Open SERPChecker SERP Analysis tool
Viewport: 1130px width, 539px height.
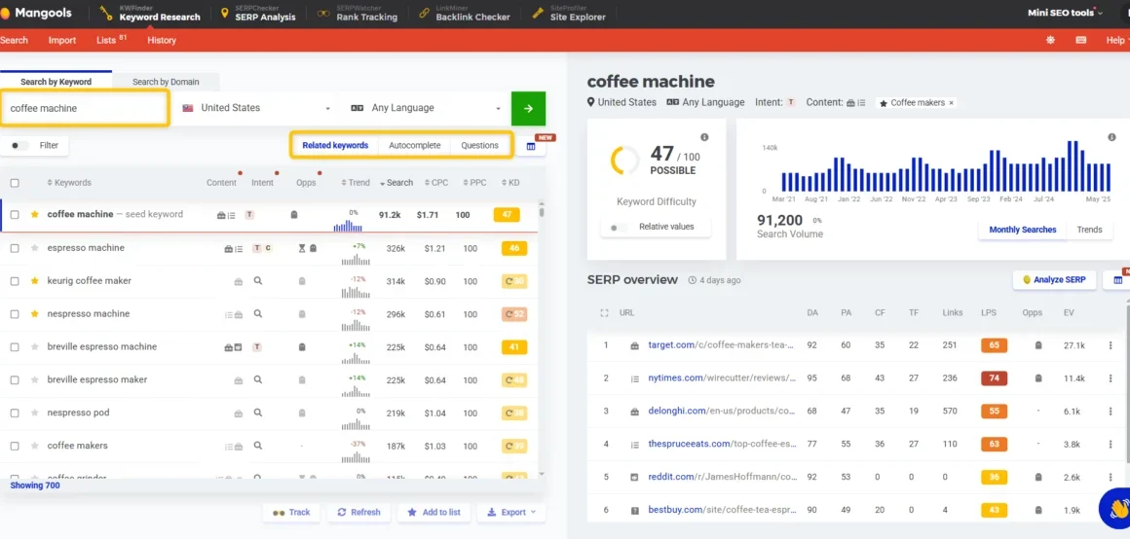point(258,14)
